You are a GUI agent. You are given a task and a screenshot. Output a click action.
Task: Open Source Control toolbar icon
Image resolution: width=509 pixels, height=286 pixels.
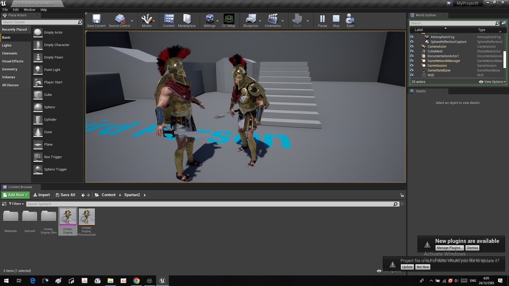coord(119,21)
